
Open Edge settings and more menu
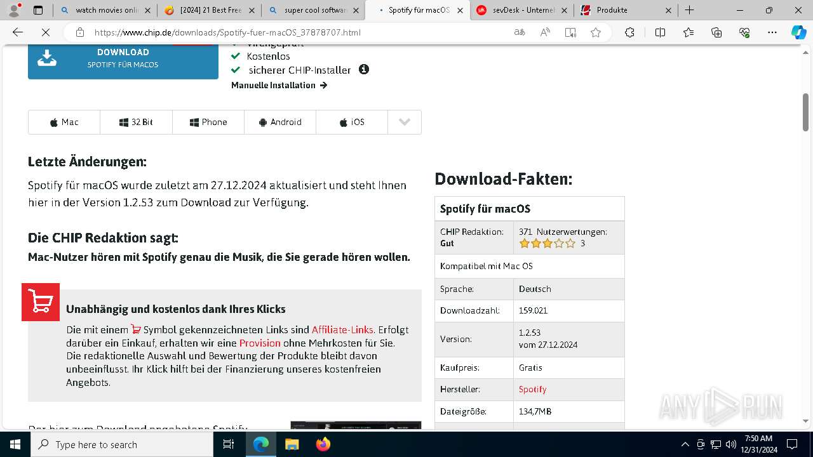click(772, 32)
